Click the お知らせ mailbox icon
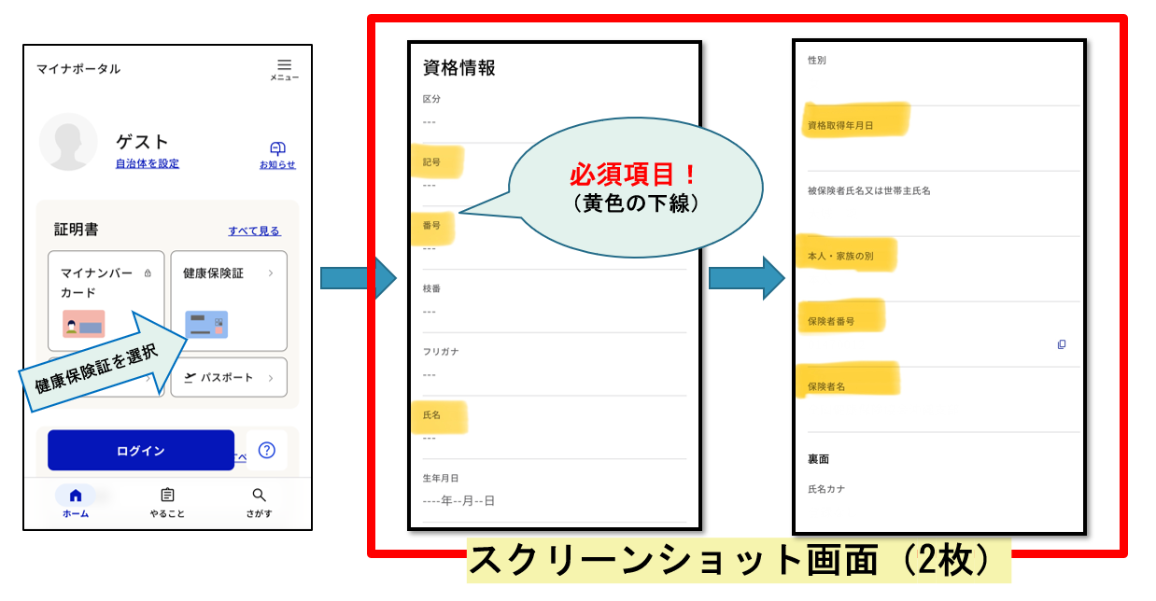Image resolution: width=1156 pixels, height=601 pixels. (x=277, y=149)
